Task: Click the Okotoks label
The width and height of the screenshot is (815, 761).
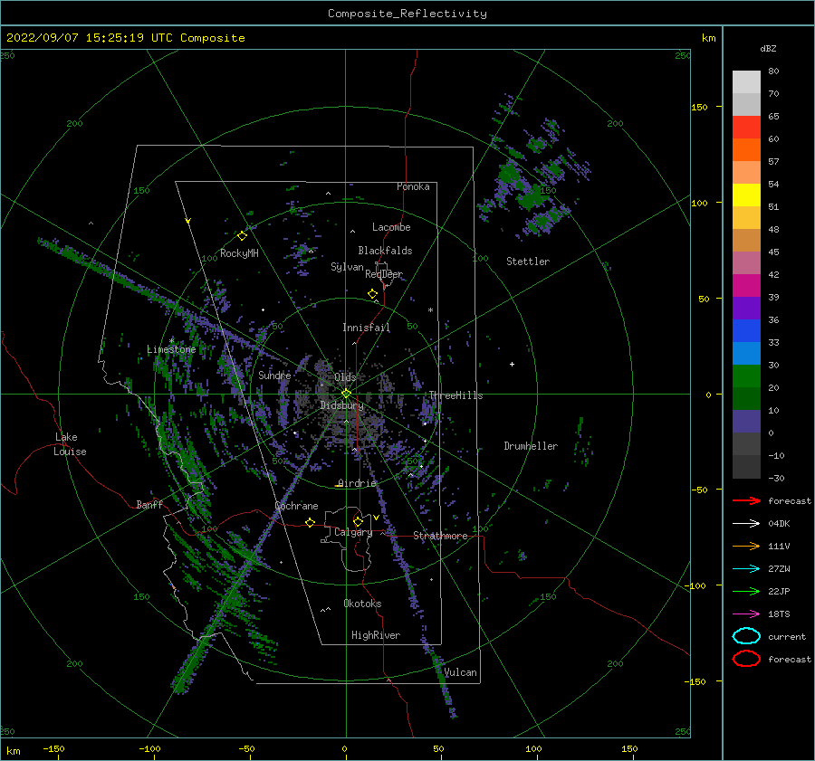Action: coord(362,604)
